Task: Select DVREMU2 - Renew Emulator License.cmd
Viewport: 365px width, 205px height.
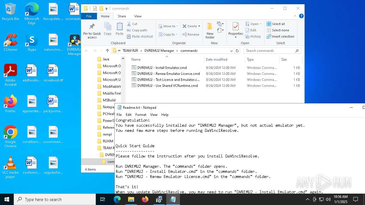Action: click(169, 74)
